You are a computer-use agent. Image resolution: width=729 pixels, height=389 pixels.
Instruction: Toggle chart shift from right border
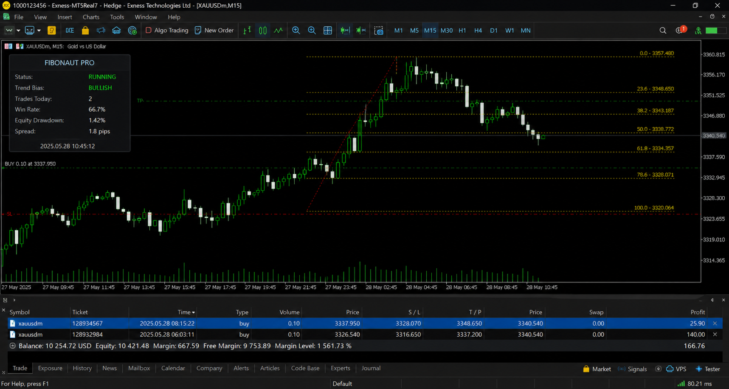361,31
